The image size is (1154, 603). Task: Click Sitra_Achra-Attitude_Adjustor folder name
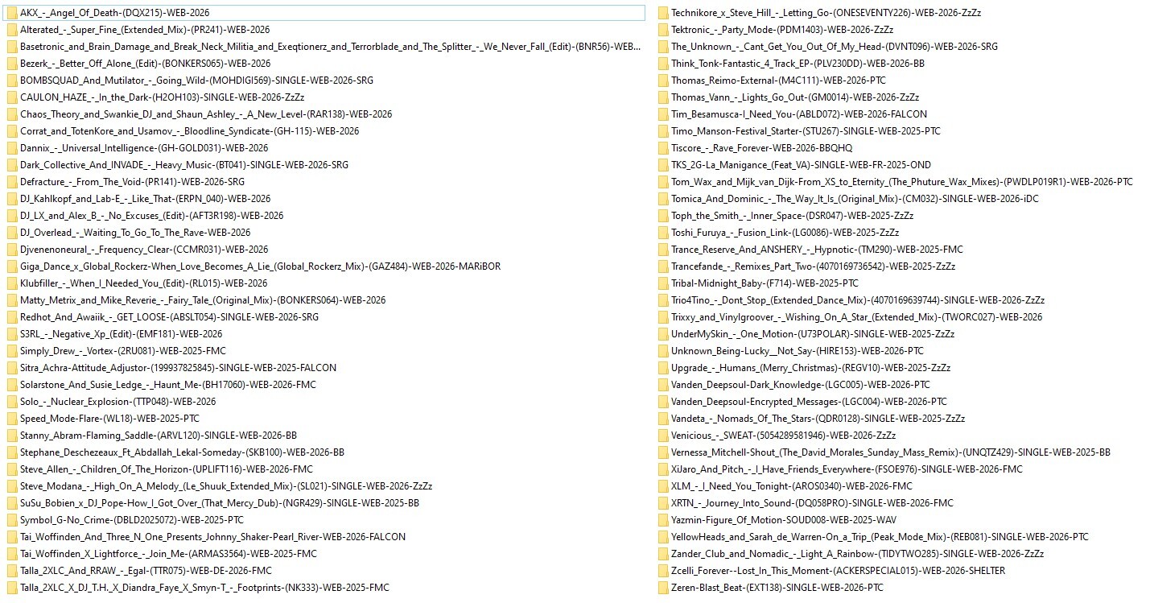(179, 368)
